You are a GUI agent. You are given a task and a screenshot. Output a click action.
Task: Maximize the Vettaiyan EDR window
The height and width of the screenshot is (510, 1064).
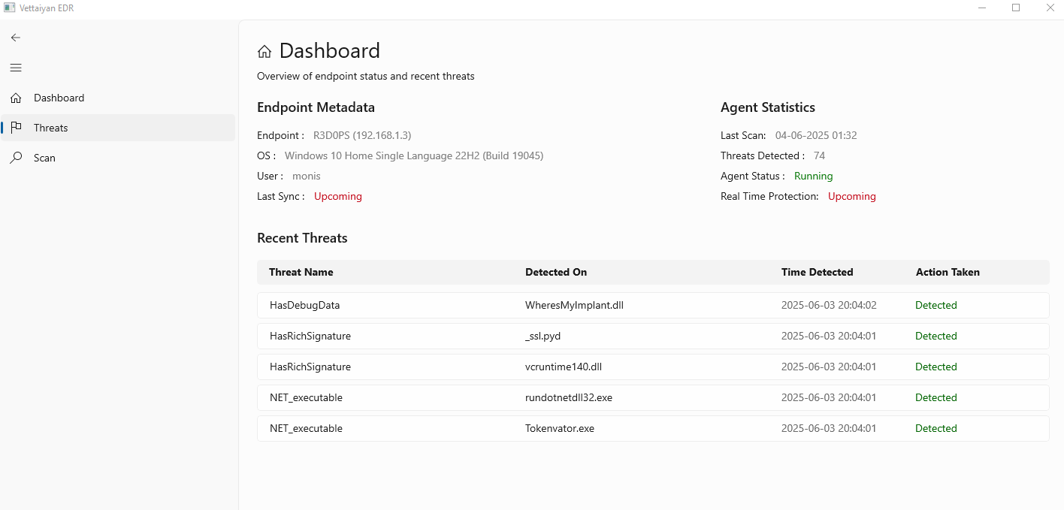tap(1016, 8)
